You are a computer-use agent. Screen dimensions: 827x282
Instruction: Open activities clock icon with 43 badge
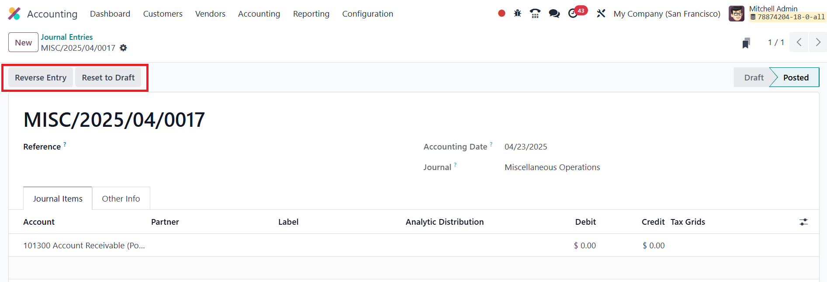(574, 14)
